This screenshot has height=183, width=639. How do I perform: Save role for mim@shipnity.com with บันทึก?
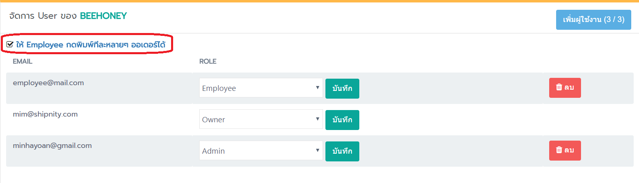pyautogui.click(x=342, y=120)
